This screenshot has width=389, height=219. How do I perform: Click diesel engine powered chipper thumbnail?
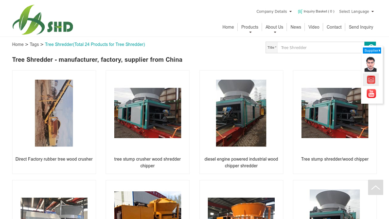[241, 113]
